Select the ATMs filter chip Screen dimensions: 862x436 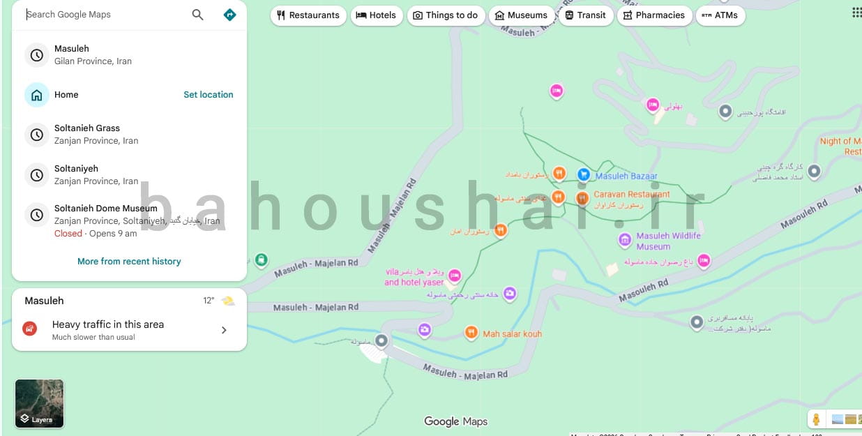(720, 15)
